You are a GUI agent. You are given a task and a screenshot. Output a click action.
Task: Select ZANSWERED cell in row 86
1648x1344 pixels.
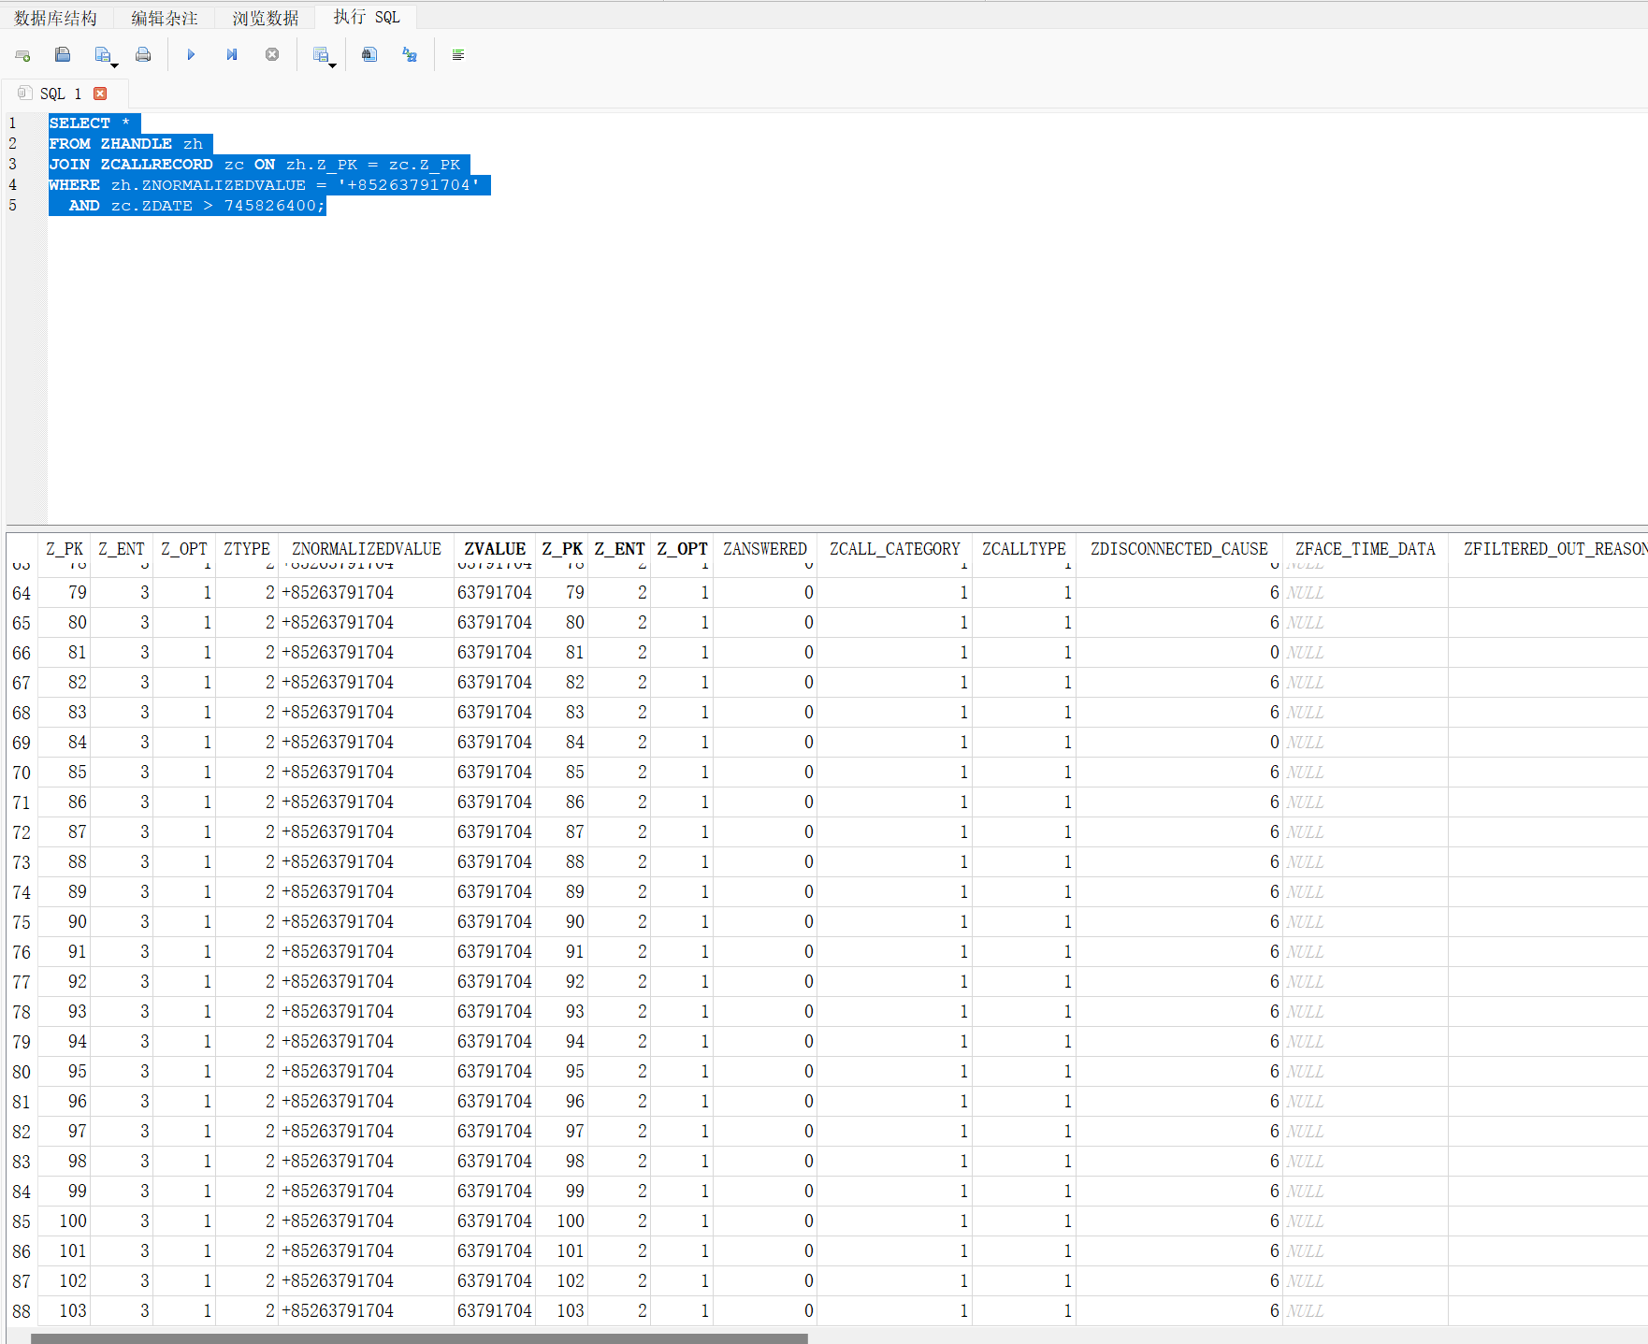coord(765,1251)
